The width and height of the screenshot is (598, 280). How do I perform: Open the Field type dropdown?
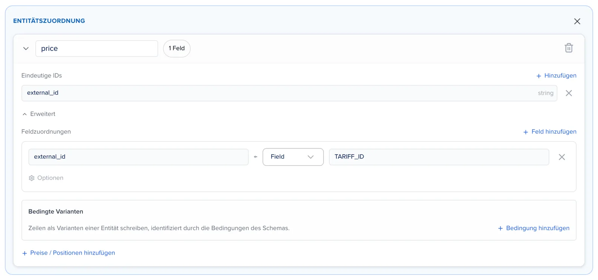pyautogui.click(x=293, y=157)
